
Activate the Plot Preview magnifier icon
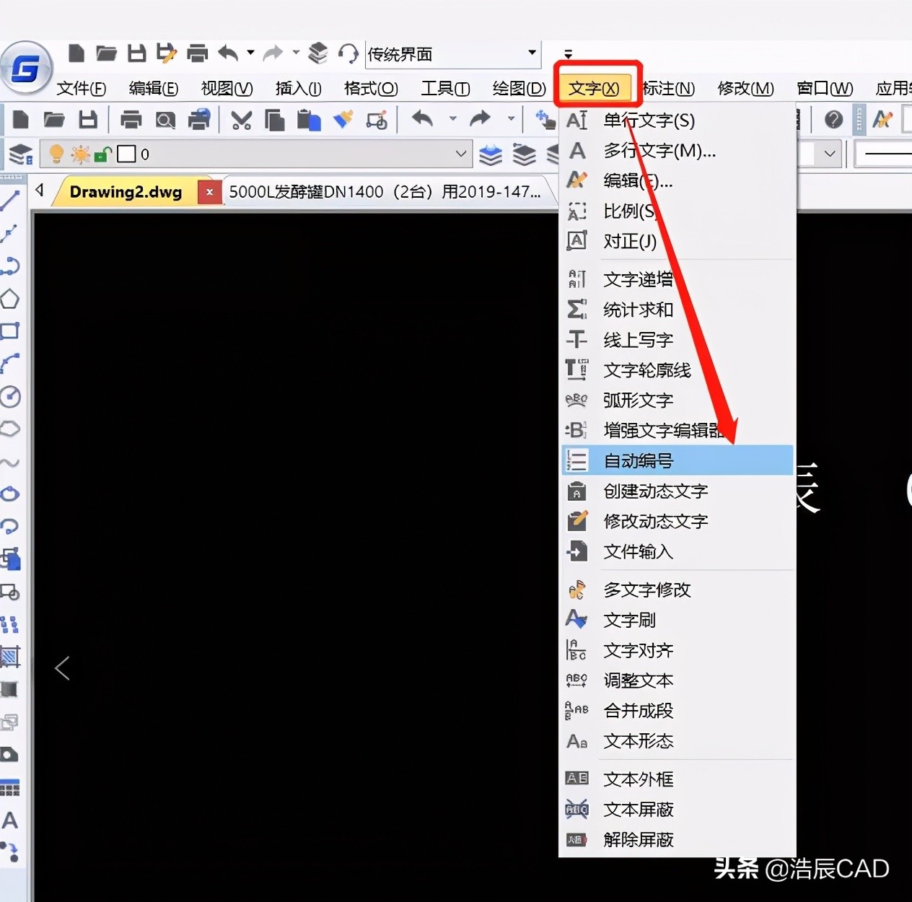165,120
